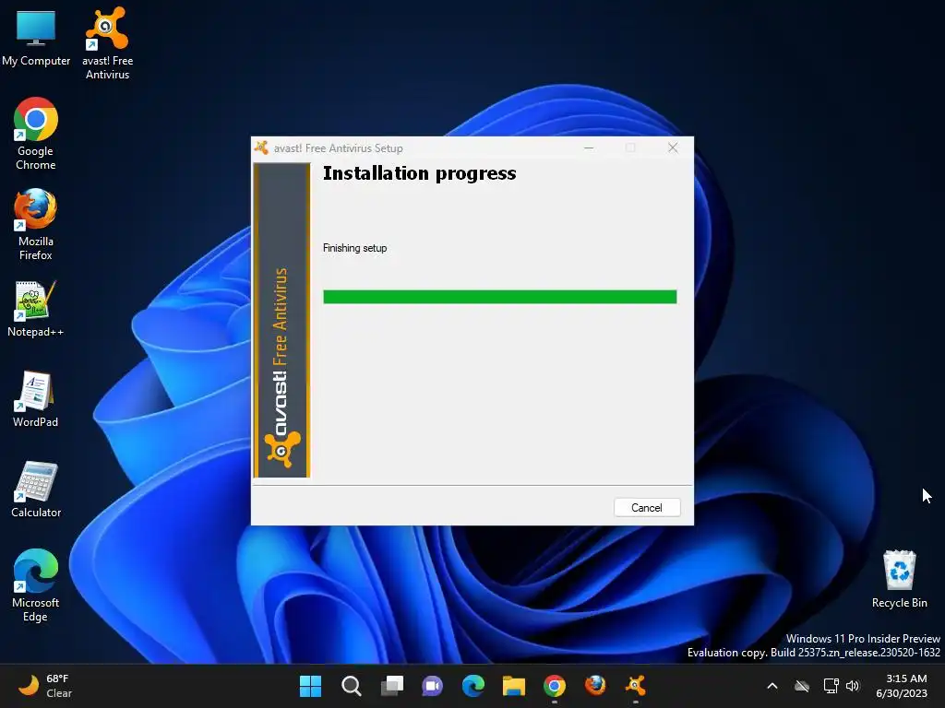Viewport: 945px width, 708px height.
Task: Open taskbar Search
Action: click(352, 686)
